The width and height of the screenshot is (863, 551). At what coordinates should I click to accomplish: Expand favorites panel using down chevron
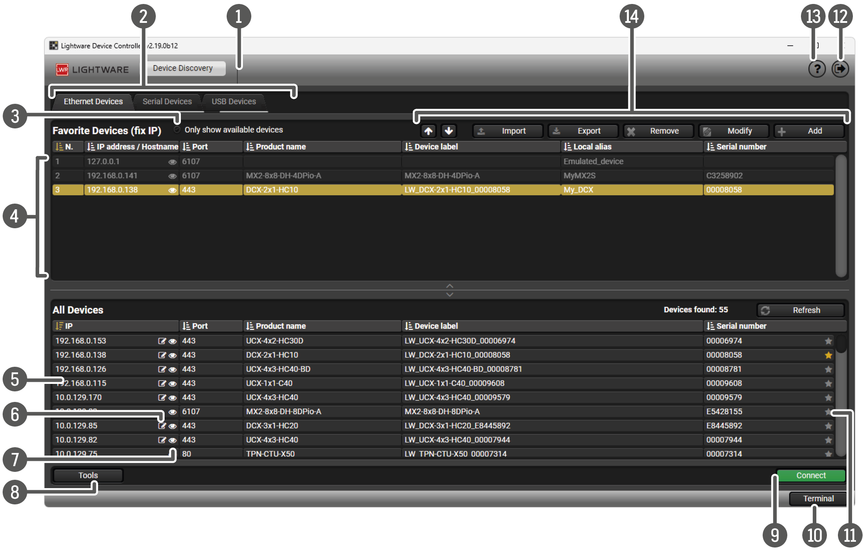tap(449, 295)
